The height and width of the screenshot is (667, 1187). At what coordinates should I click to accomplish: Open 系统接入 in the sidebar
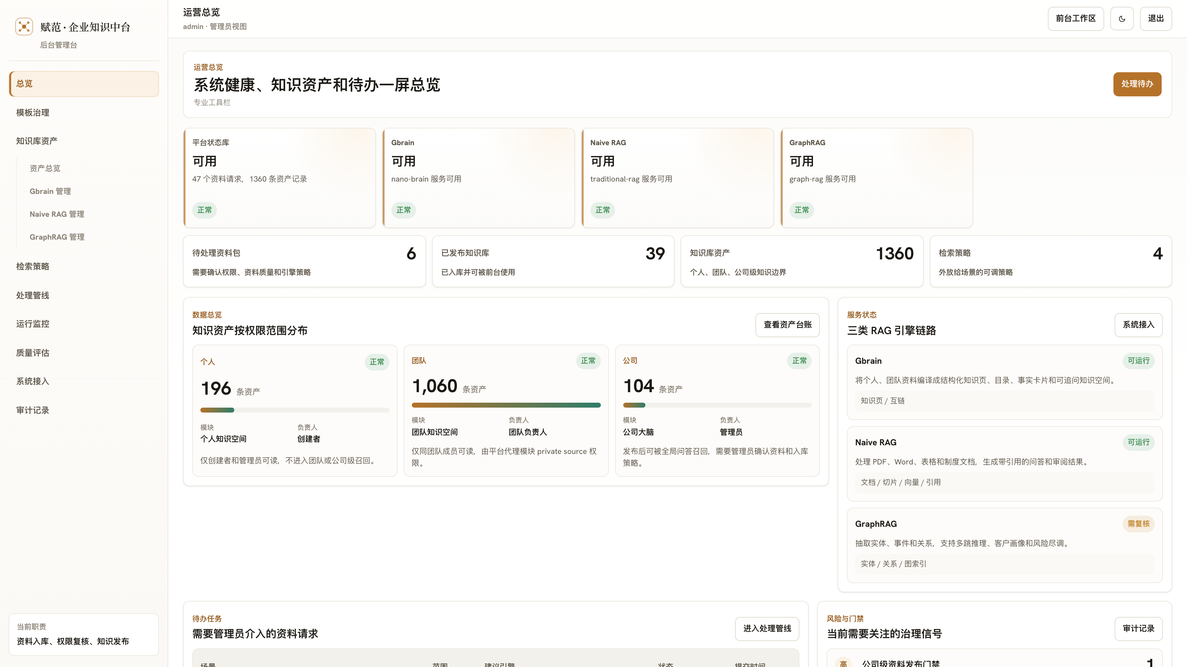[x=84, y=382]
